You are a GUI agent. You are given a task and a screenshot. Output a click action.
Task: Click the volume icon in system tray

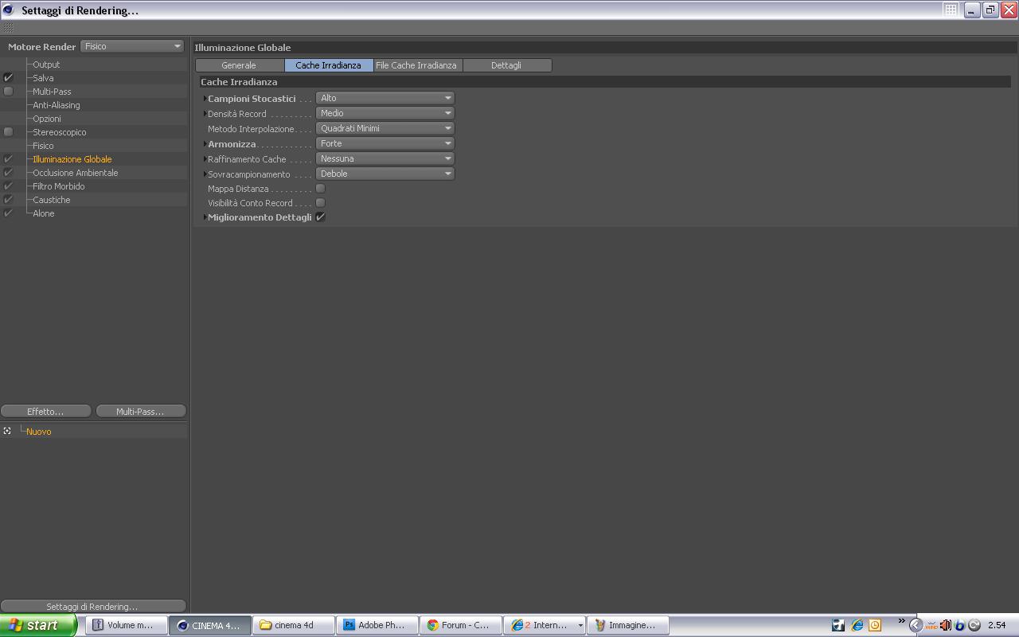945,625
